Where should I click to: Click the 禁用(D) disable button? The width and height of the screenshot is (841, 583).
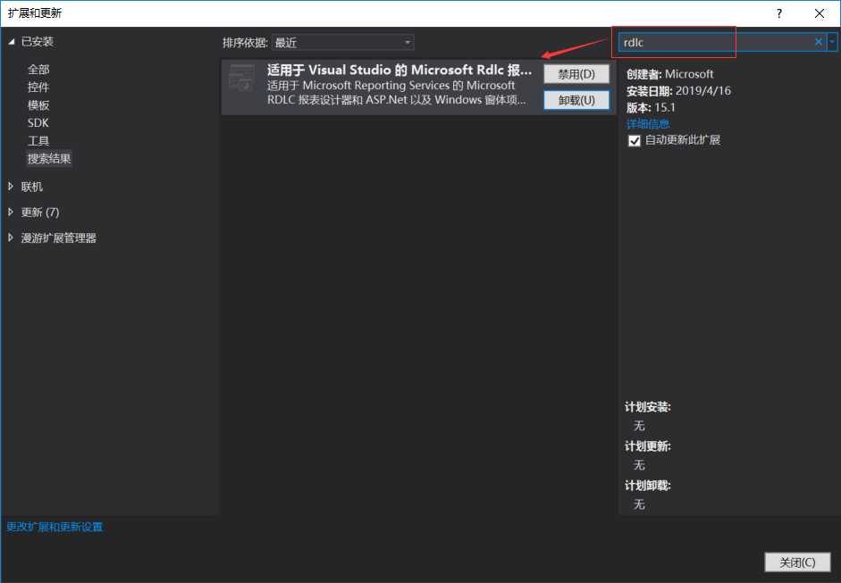tap(576, 74)
